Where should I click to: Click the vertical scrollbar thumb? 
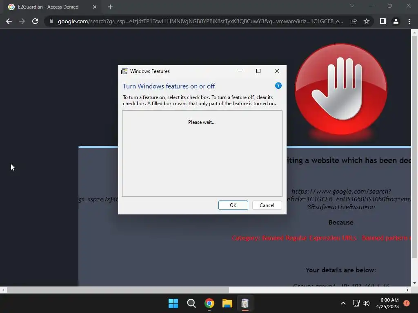tap(414, 147)
